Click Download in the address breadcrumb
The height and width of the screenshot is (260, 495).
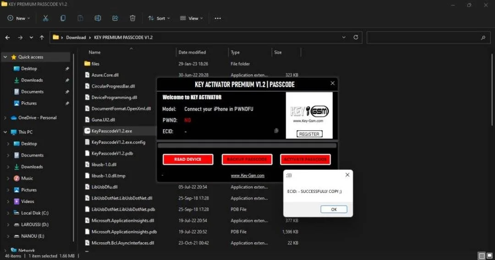pyautogui.click(x=76, y=37)
